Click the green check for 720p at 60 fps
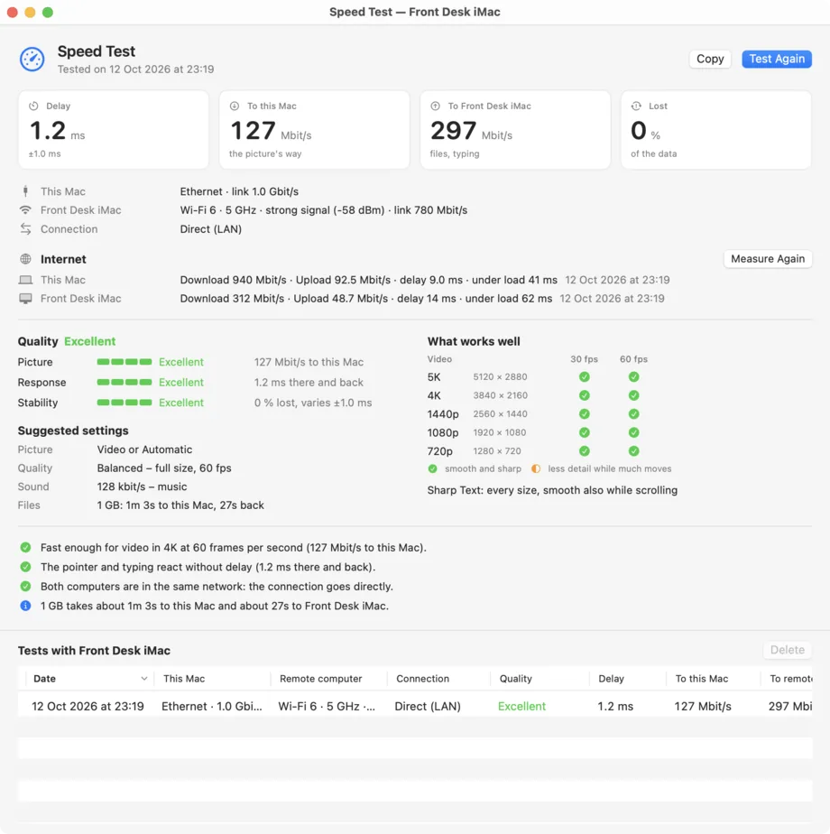 pyautogui.click(x=634, y=451)
